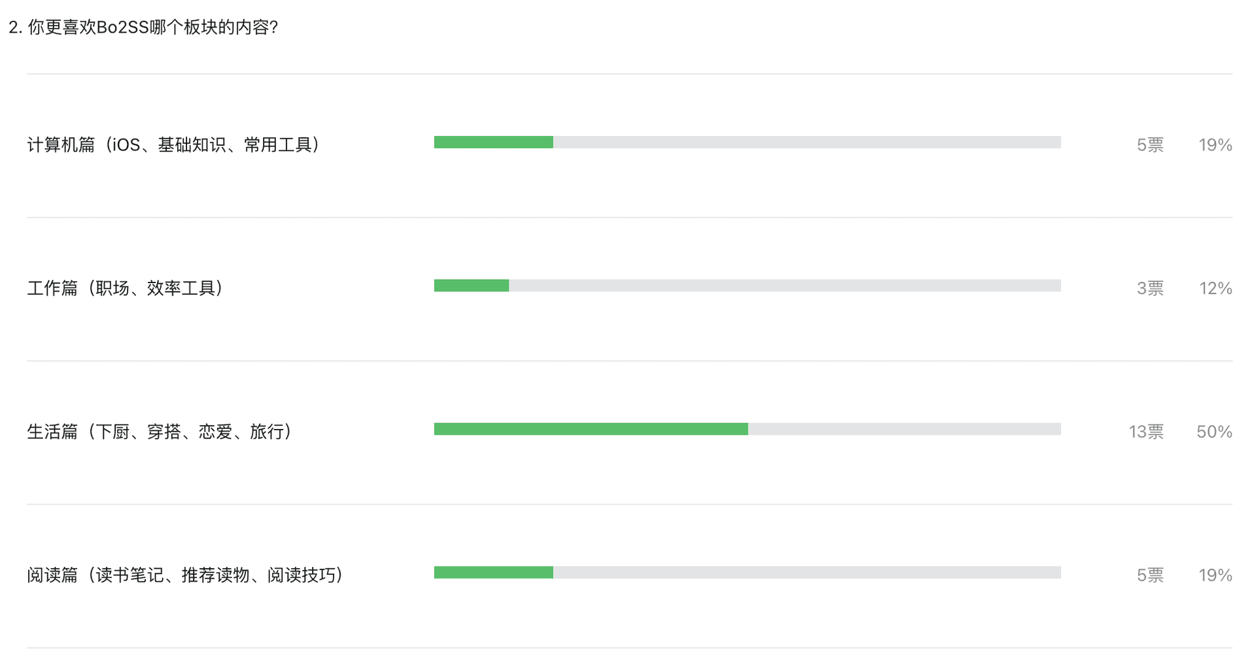Click the gray remainder of 工作篇 bar

pyautogui.click(x=785, y=286)
